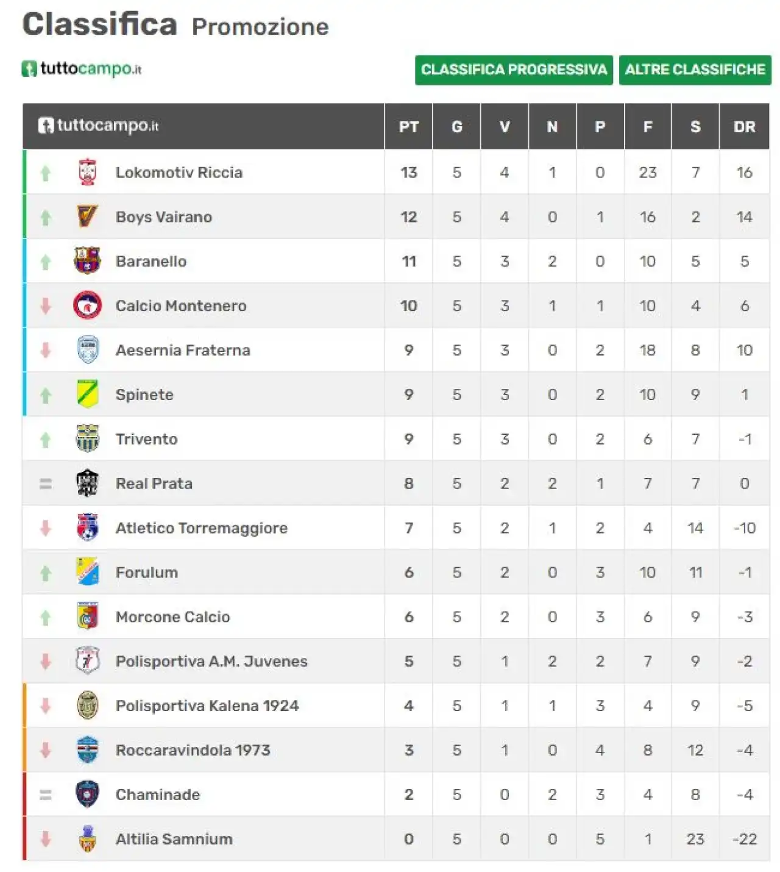
Task: Open the Trivento team link
Action: [147, 439]
